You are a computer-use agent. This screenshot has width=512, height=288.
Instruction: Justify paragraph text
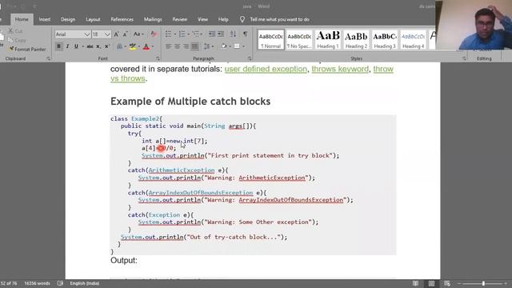coord(194,46)
